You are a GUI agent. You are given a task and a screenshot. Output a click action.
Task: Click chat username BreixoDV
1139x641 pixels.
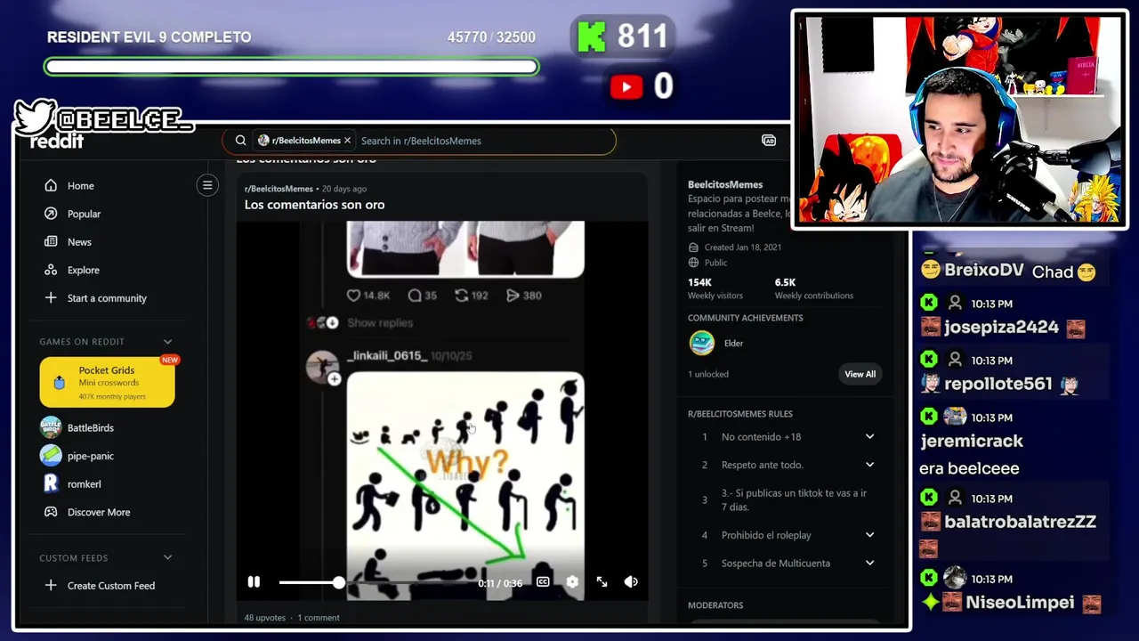[984, 271]
